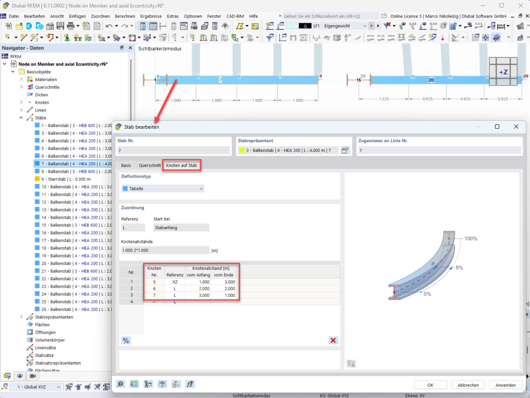Click the magenta pin icon in the toolbar
Image resolution: width=530 pixels, height=398 pixels.
point(442,37)
